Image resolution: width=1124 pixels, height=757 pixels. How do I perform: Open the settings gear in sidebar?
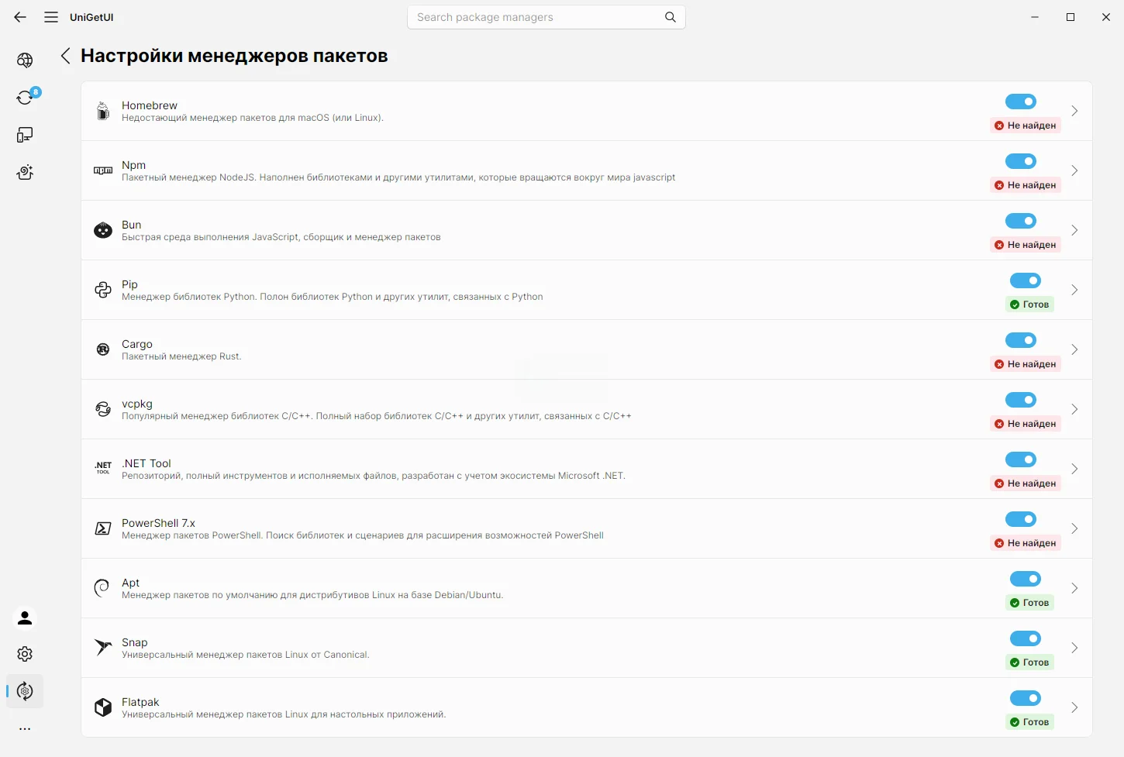[25, 654]
